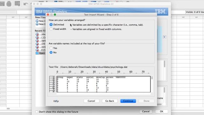The height and width of the screenshot is (115, 204).
Task: Click the 'social' column header in preview
Action: 90,77
